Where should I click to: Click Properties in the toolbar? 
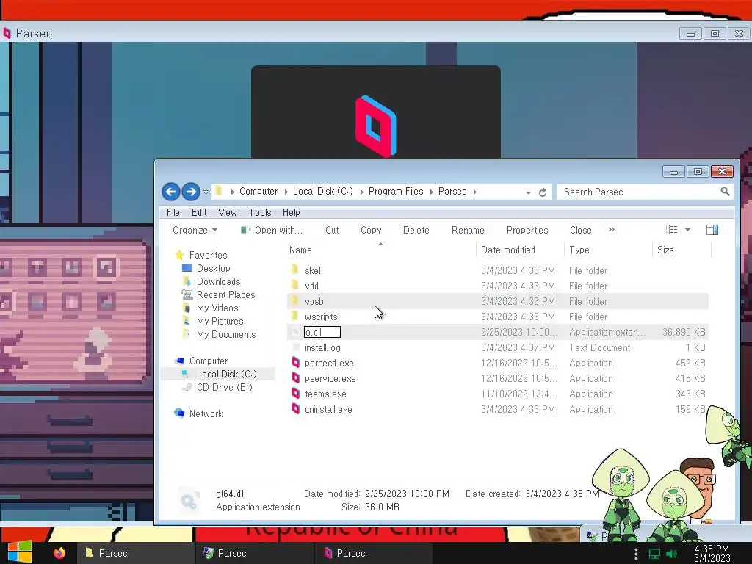click(x=527, y=230)
